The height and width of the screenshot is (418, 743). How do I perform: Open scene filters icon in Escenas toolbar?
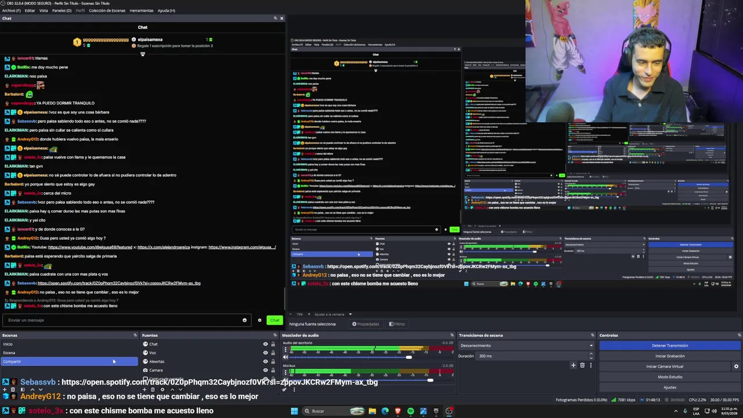(x=23, y=389)
